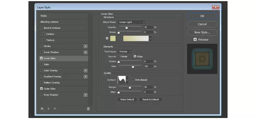Image resolution: width=256 pixels, height=120 pixels.
Task: Click the plus icon beside Stroke
Action: click(x=86, y=46)
